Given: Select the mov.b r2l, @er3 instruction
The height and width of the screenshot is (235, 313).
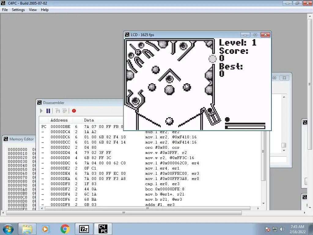Looking at the screenshot, I should pos(164,200).
